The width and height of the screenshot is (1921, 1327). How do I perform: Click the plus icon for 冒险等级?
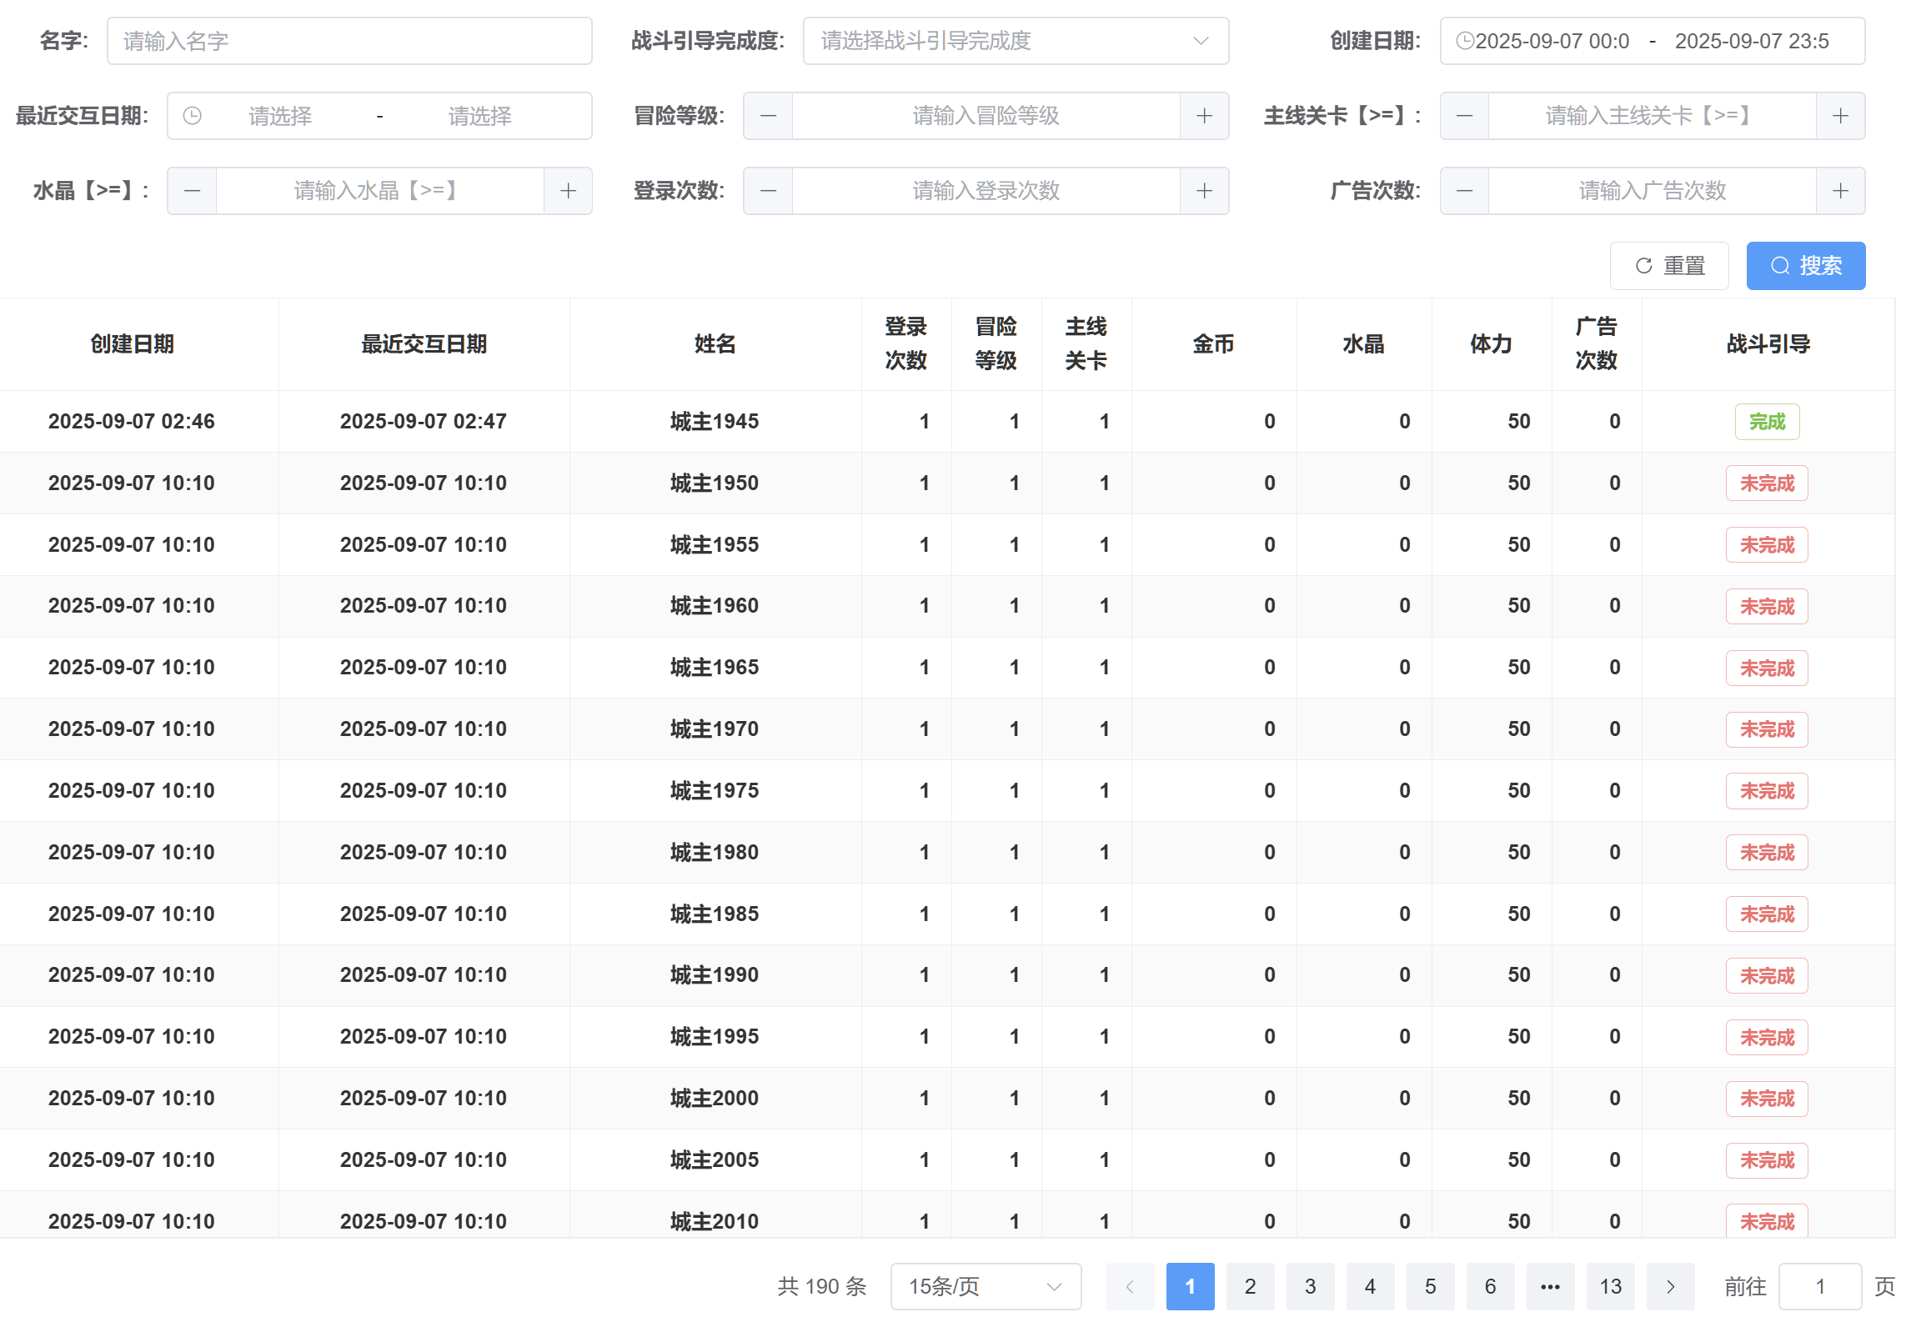click(x=1204, y=116)
